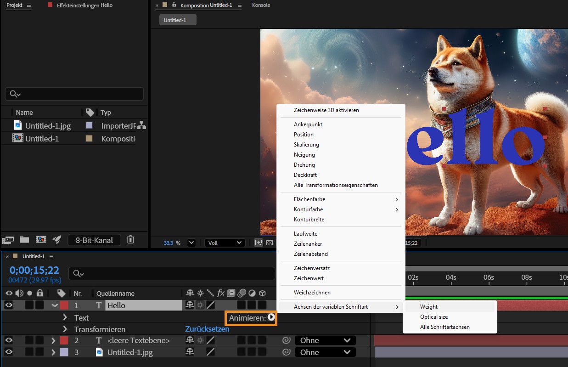Hide the leere Textebene layer eye icon
568x367 pixels.
[9, 340]
